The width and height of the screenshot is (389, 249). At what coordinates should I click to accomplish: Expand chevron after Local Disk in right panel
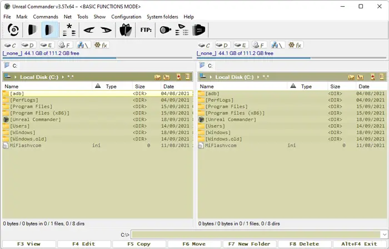[258, 77]
